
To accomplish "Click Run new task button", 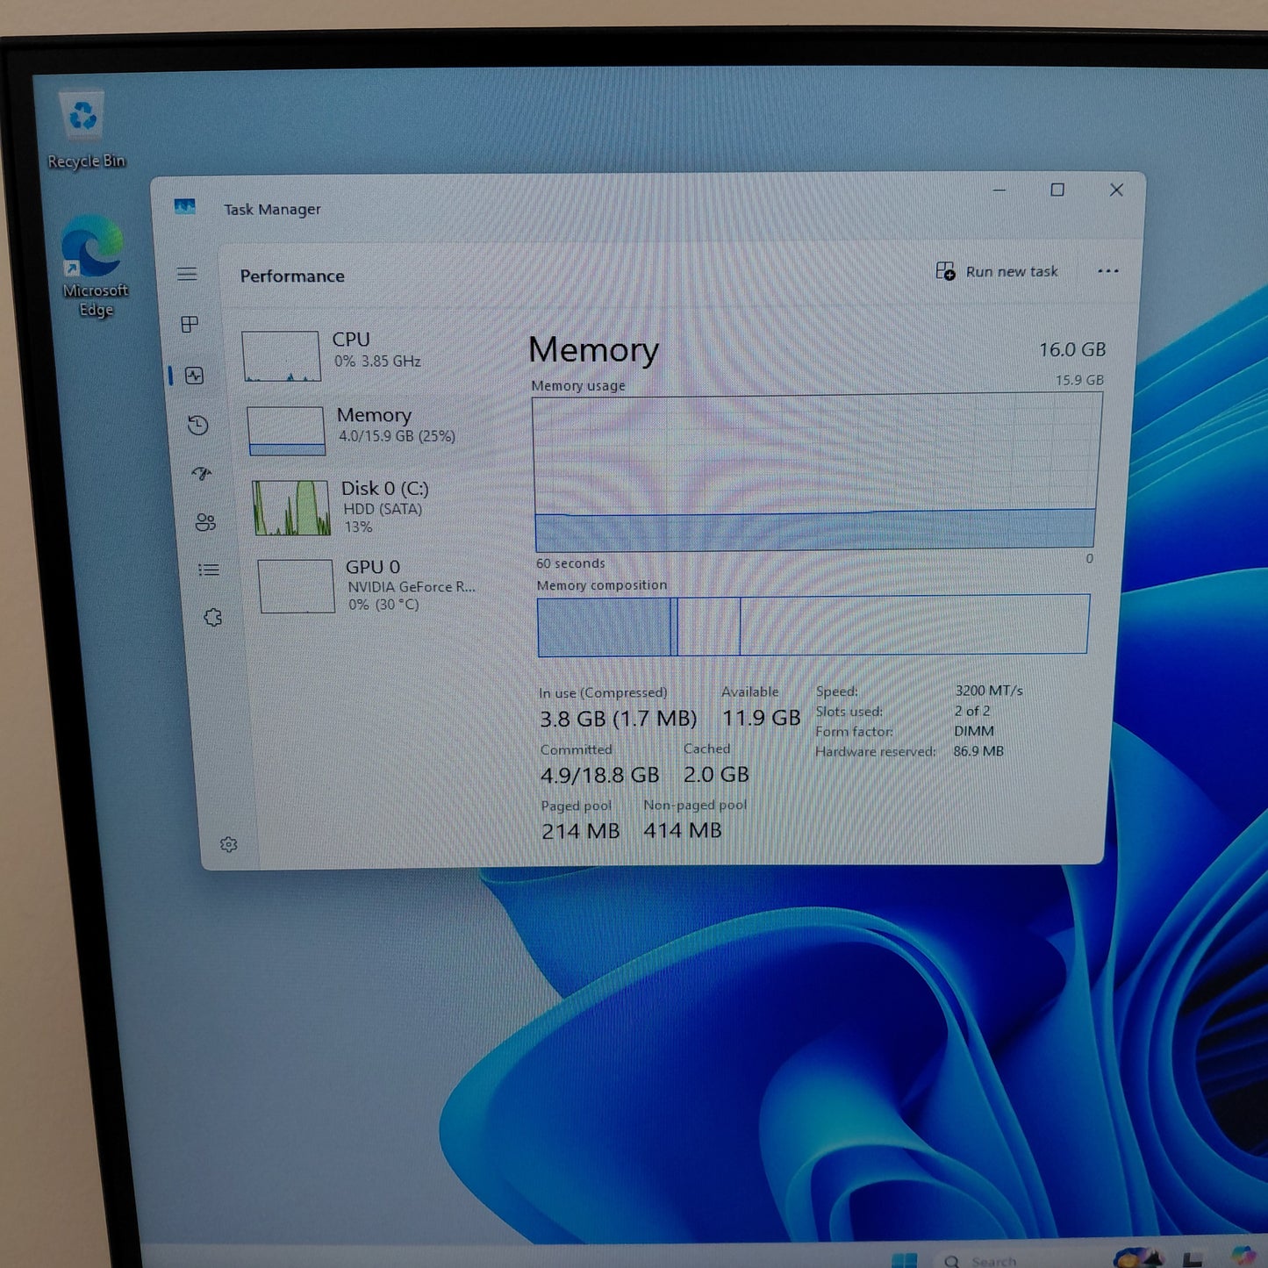I will pyautogui.click(x=997, y=272).
